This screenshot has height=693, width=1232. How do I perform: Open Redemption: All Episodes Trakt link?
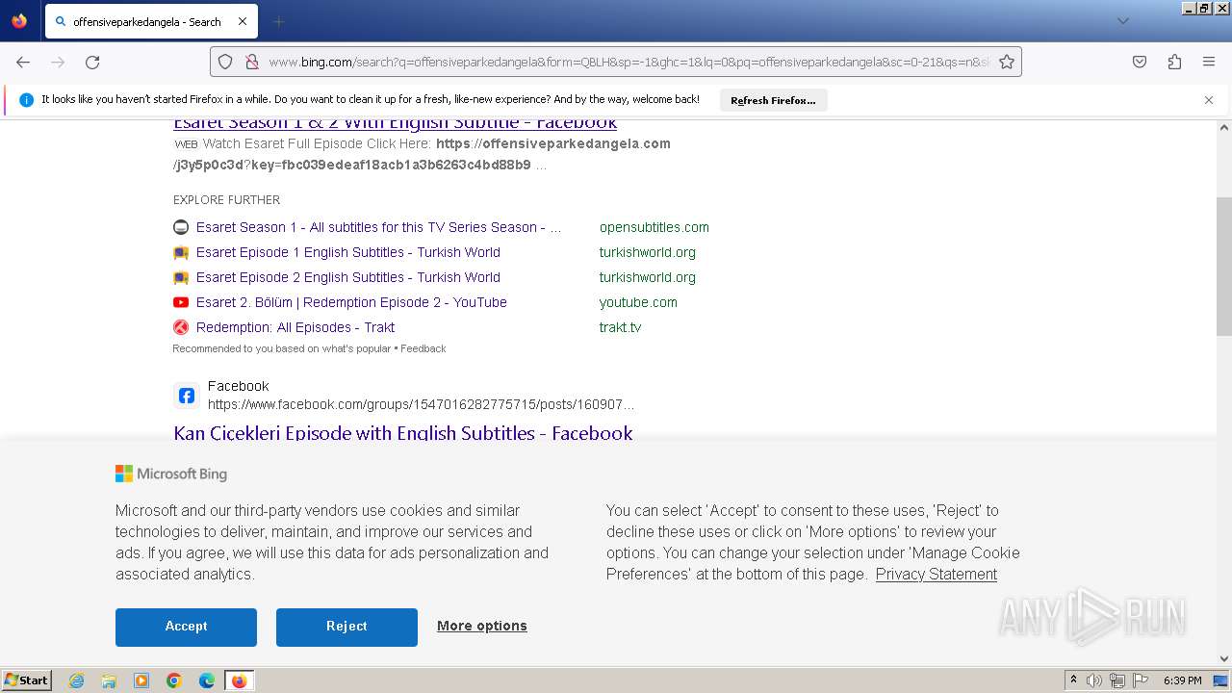pos(295,327)
